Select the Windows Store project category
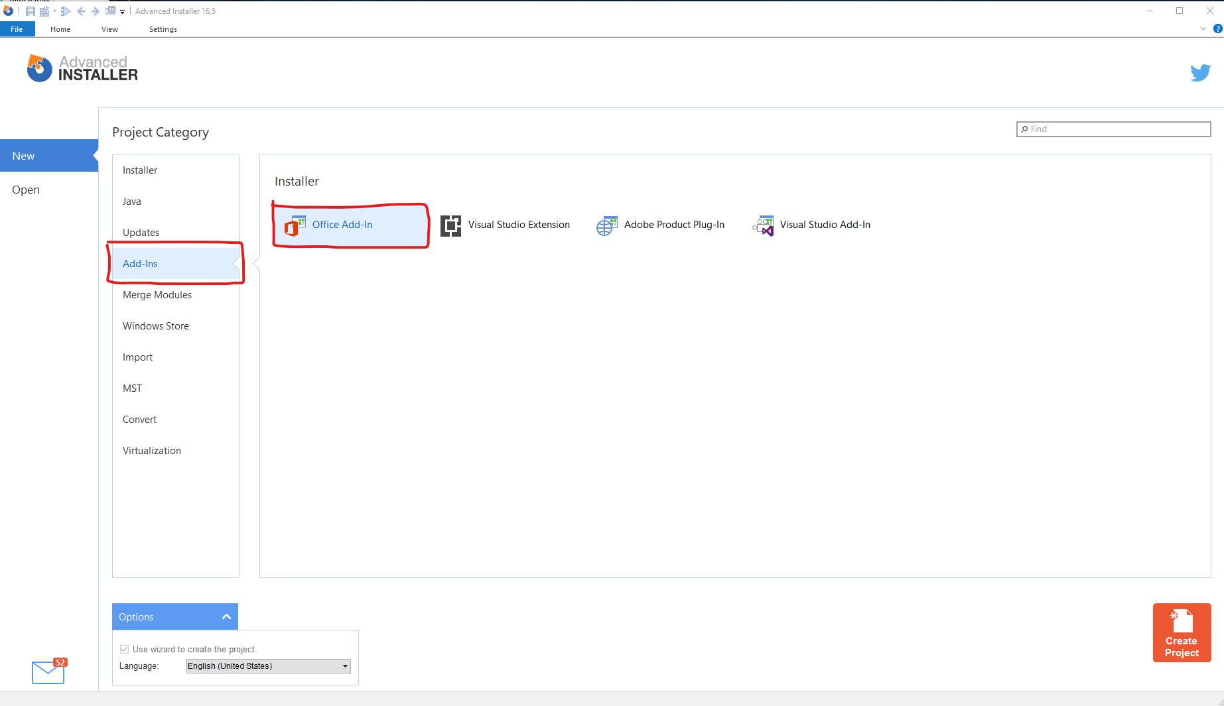This screenshot has height=706, width=1224. point(156,326)
